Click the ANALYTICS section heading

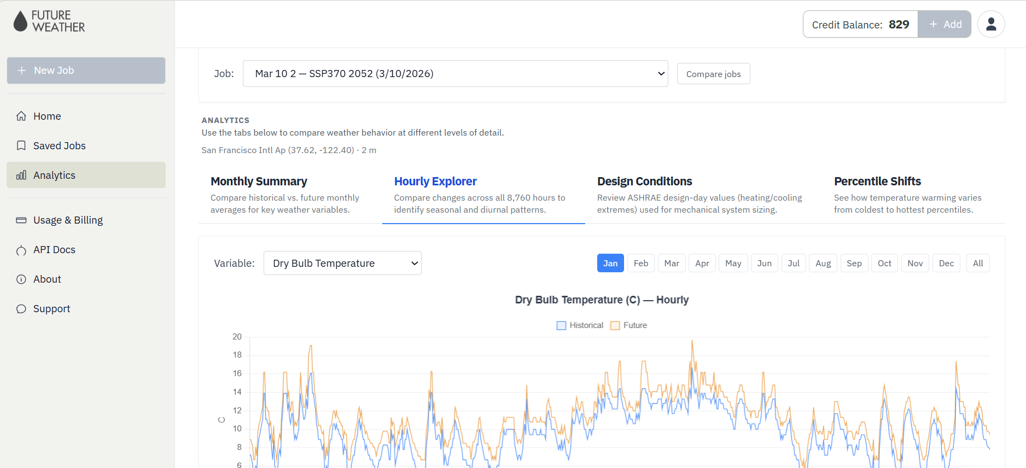[x=225, y=120]
